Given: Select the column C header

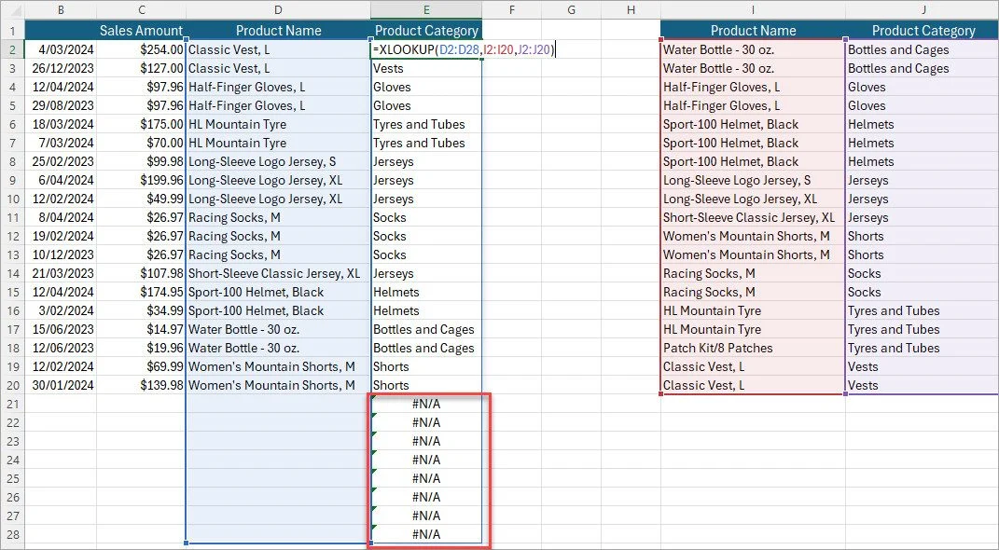Looking at the screenshot, I should [142, 9].
